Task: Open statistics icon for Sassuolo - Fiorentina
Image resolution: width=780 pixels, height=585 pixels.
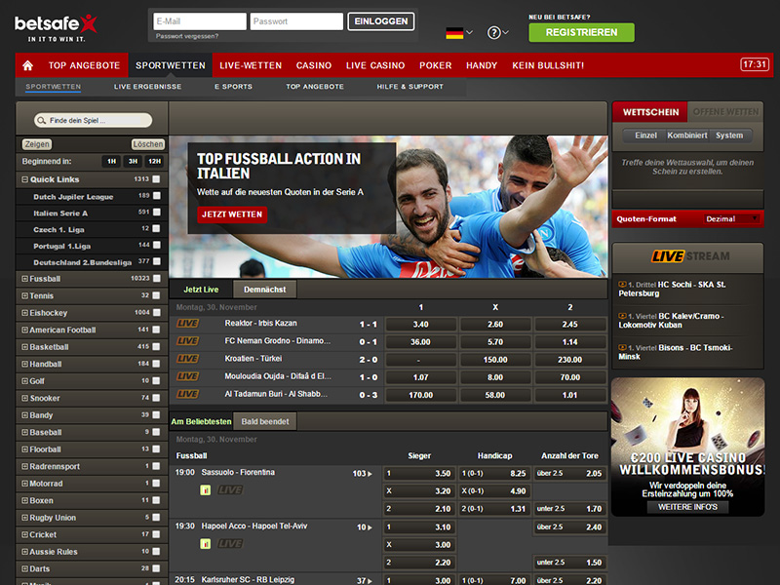Action: (206, 490)
